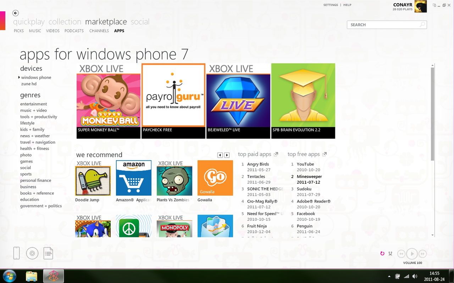
Task: Open the Conayr profile picture
Action: 421,6
